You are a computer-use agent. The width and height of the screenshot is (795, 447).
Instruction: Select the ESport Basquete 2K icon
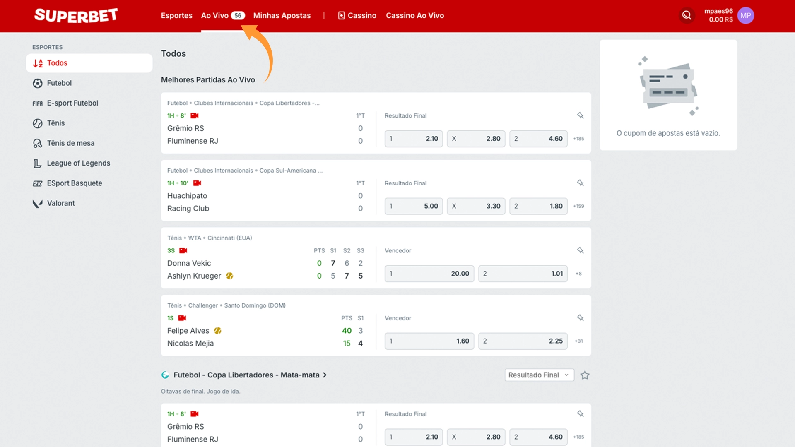38,183
